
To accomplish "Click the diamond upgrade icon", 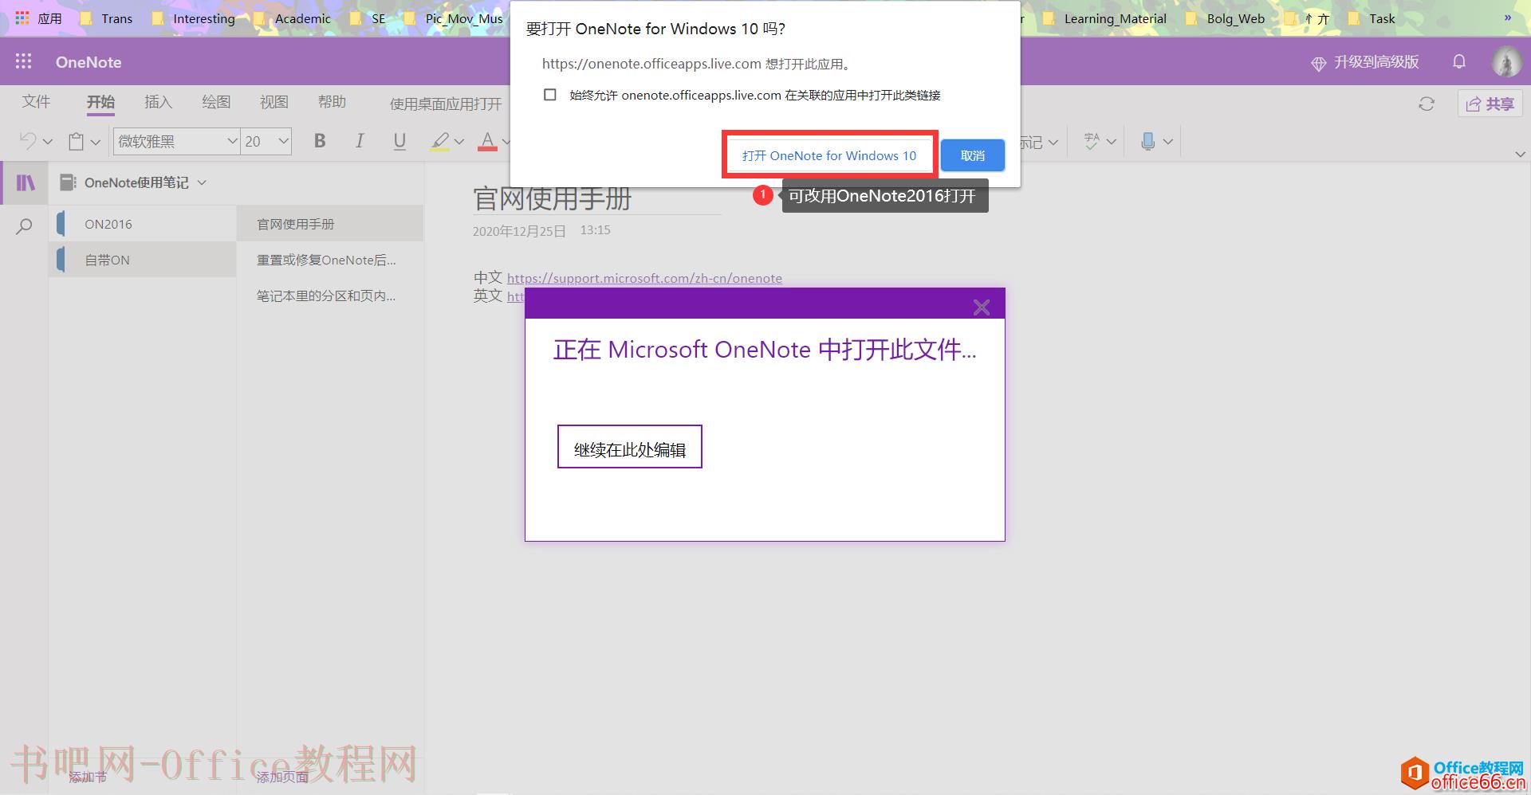I will click(x=1319, y=63).
